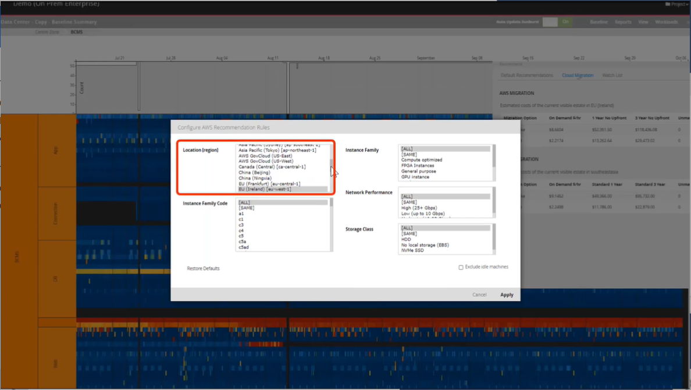Screen dimensions: 691x390
Task: Toggle the Auto Update Sunburst switch
Action: pyautogui.click(x=557, y=22)
